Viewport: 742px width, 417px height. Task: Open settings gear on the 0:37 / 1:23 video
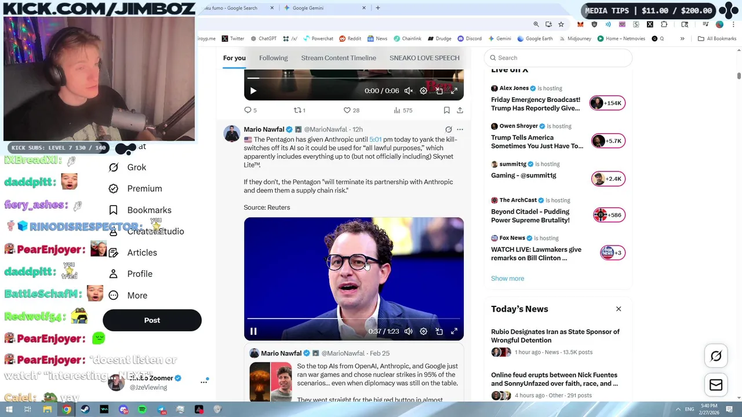[424, 331]
